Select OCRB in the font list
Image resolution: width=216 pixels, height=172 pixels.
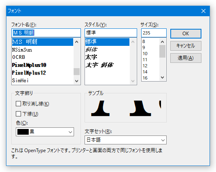[x=42, y=57]
